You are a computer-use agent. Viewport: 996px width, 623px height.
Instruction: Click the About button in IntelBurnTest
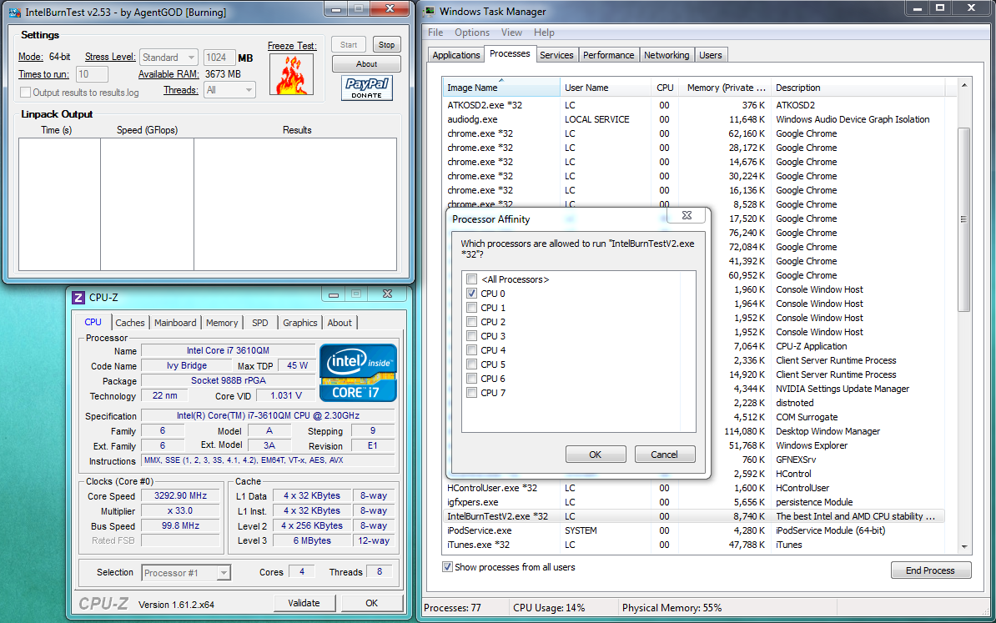coord(366,63)
